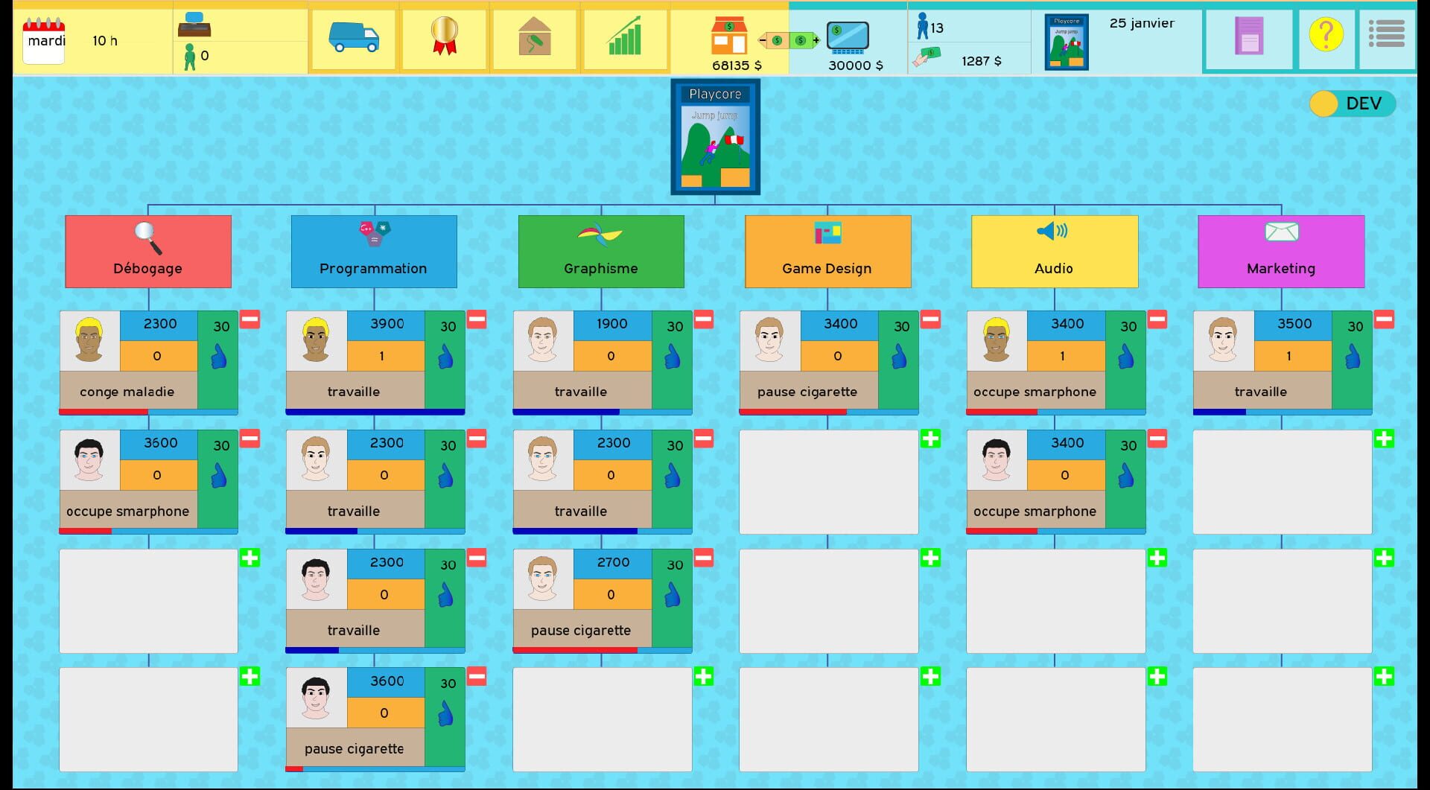Decrease money transfer with minus arrow
The width and height of the screenshot is (1430, 790).
pos(764,40)
